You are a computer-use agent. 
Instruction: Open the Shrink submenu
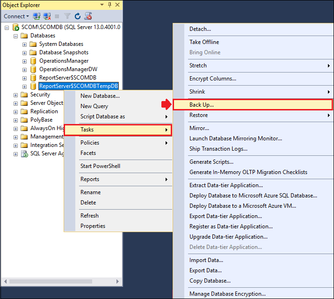(x=253, y=92)
